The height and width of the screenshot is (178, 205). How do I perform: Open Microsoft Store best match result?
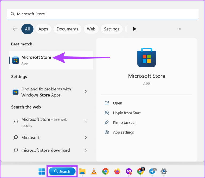(x=51, y=60)
